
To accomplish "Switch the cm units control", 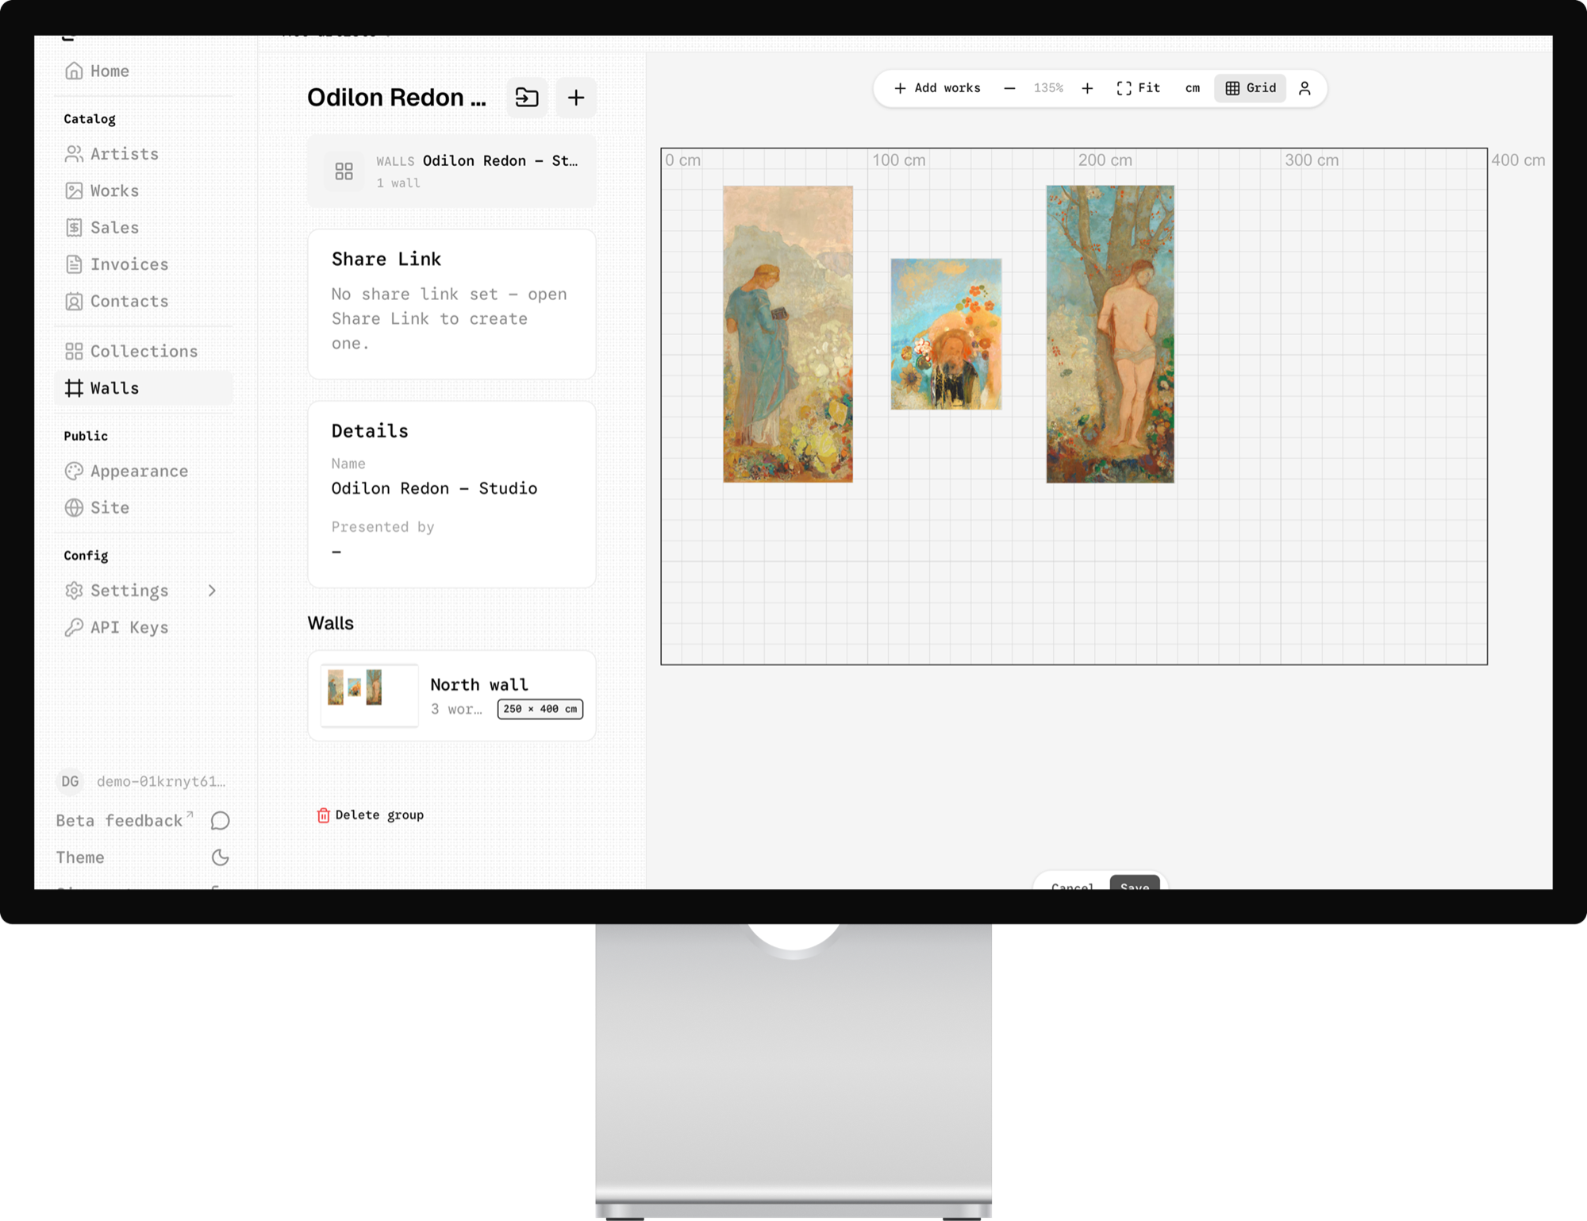I will coord(1193,88).
